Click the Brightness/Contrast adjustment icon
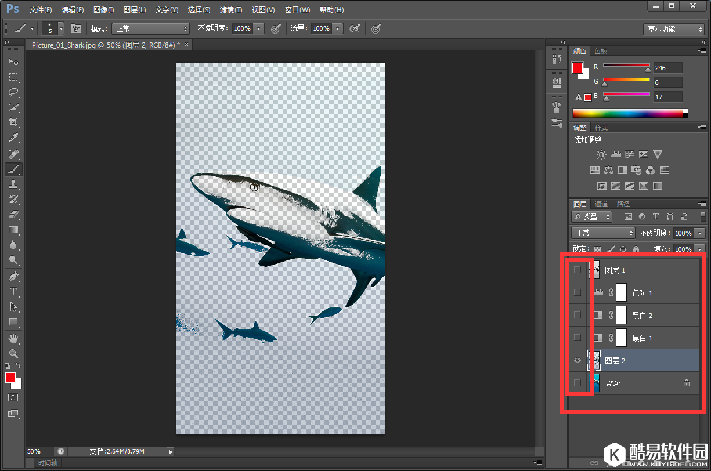The height and width of the screenshot is (471, 711). click(601, 155)
